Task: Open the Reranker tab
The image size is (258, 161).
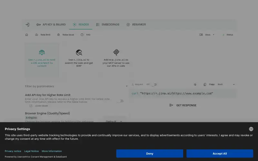Action: click(x=136, y=24)
